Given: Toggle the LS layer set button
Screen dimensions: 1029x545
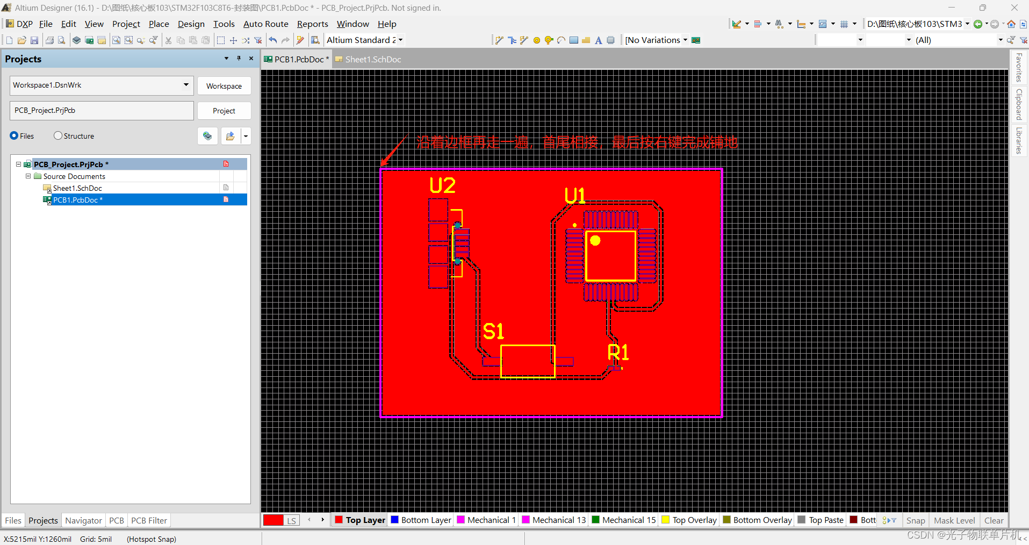Looking at the screenshot, I should [292, 520].
